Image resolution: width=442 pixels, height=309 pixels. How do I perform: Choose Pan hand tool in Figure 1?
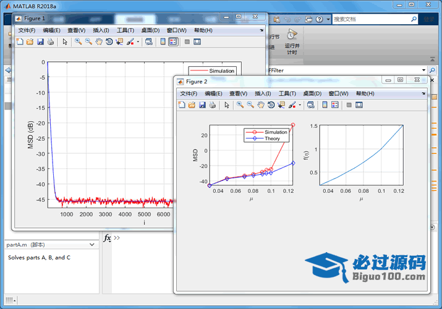click(x=99, y=41)
